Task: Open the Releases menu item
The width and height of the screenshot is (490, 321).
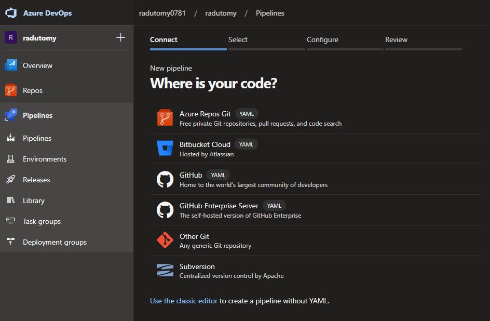Action: [66, 180]
